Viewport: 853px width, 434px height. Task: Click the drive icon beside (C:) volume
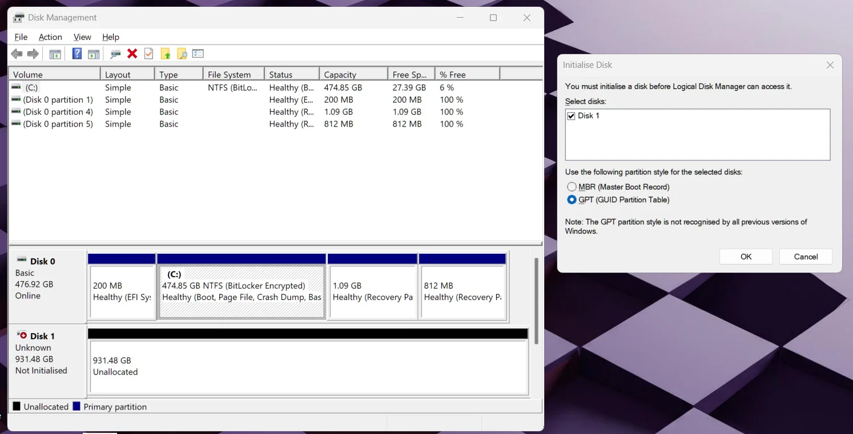click(16, 88)
